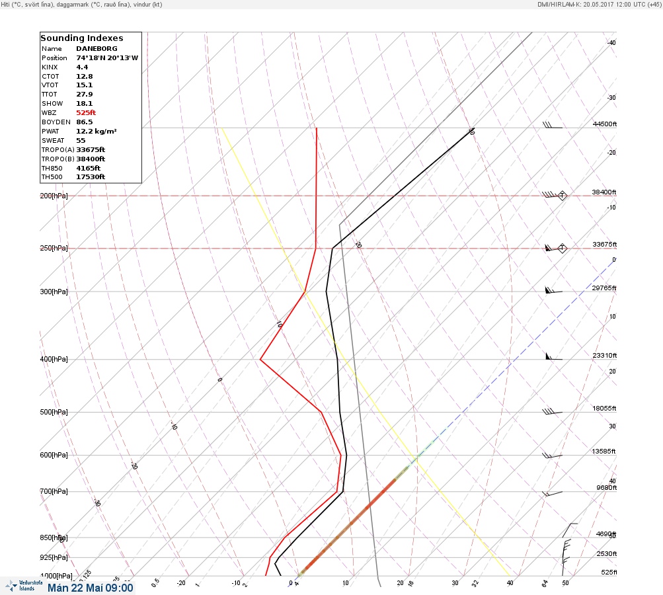This screenshot has width=663, height=595.
Task: Click the TH500 value 17530ft
Action: click(x=91, y=177)
